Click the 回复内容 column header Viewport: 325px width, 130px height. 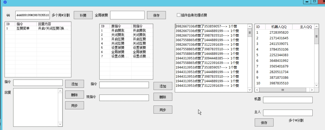tap(54, 24)
